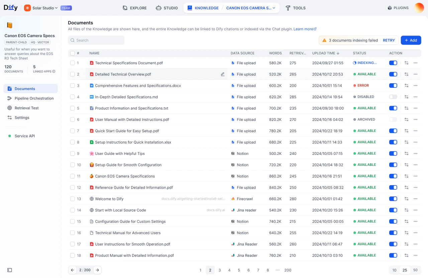Click the Retry button for failed indexing
The image size is (428, 278).
tap(389, 40)
